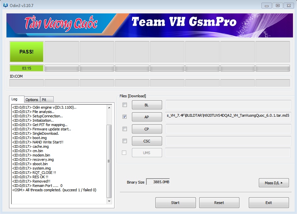Uncheck the AP file checkbox

[125, 117]
